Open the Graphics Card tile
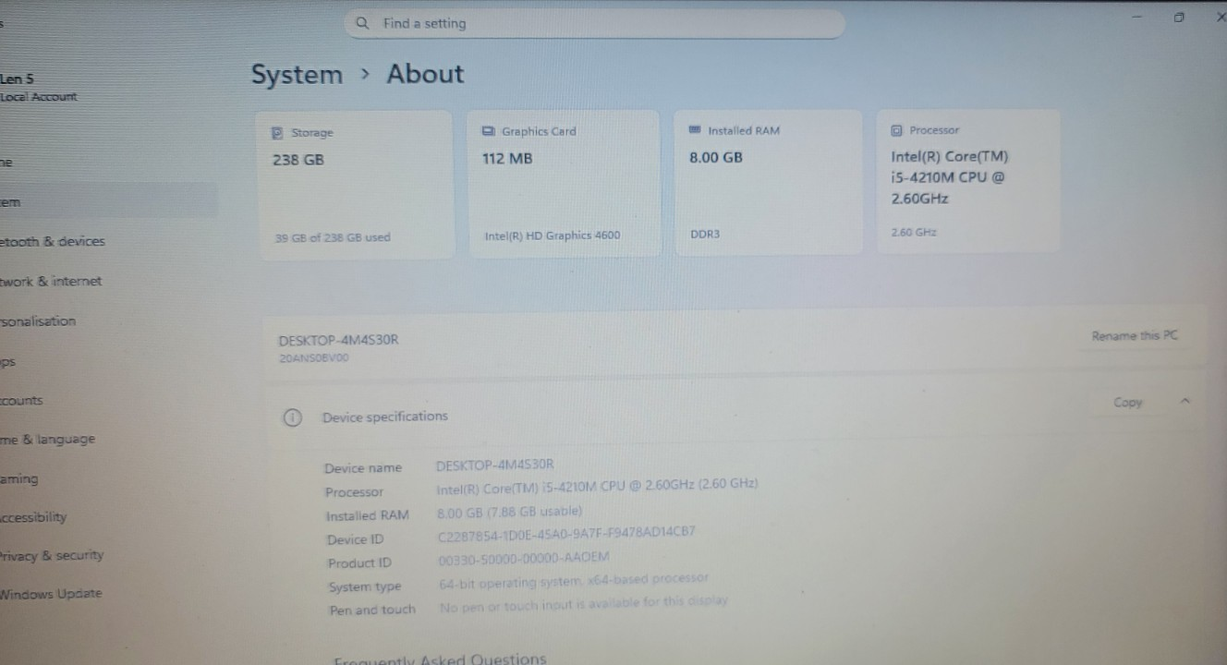This screenshot has width=1227, height=665. (564, 184)
